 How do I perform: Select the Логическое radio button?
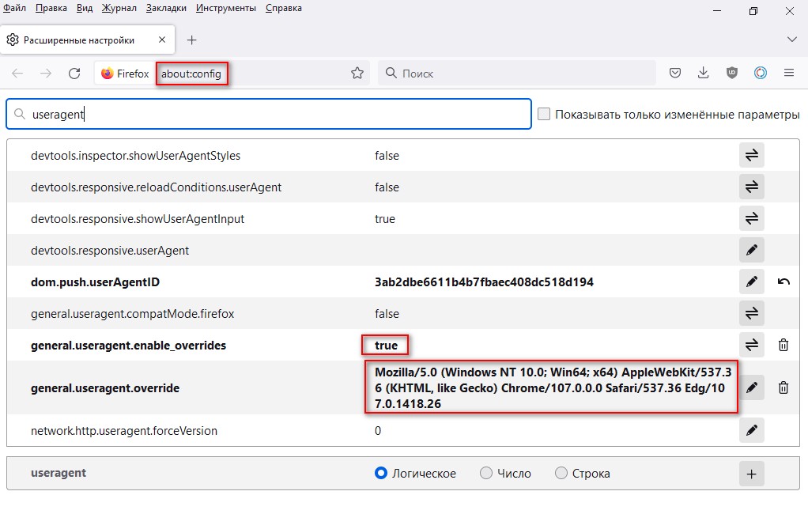tap(381, 473)
